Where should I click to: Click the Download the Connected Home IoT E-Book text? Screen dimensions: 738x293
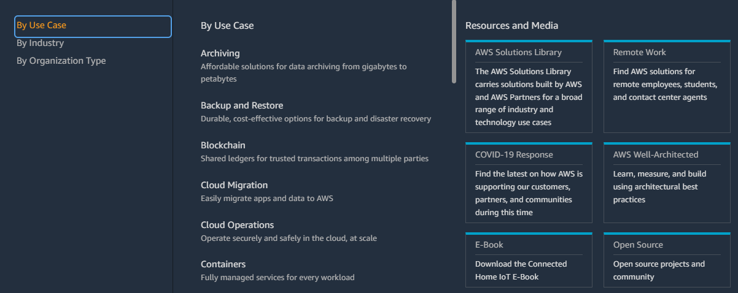[x=521, y=270]
